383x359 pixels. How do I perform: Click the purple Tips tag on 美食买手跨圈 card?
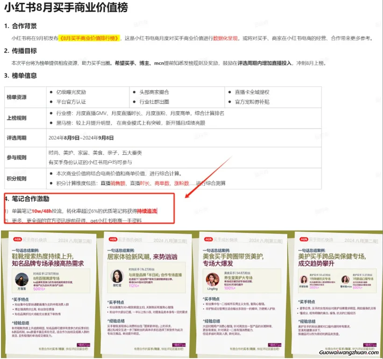pos(275,345)
